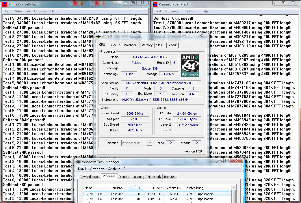The height and width of the screenshot is (203, 301).
Task: Click the Instructions field listing MMX, SSE
Action: (x=161, y=100)
